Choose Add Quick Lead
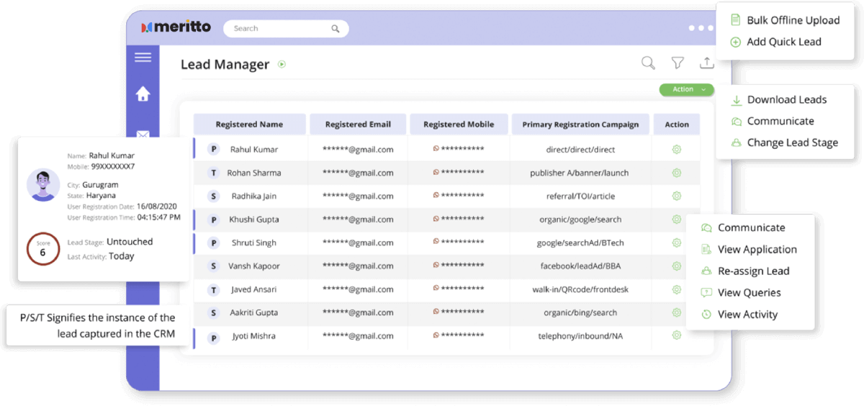 click(x=783, y=42)
